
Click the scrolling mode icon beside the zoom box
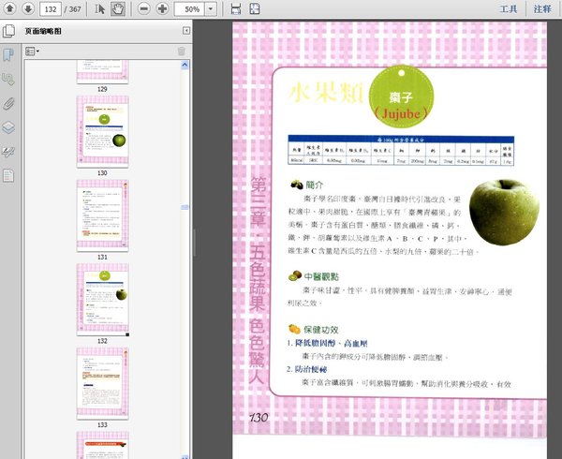[x=235, y=8]
